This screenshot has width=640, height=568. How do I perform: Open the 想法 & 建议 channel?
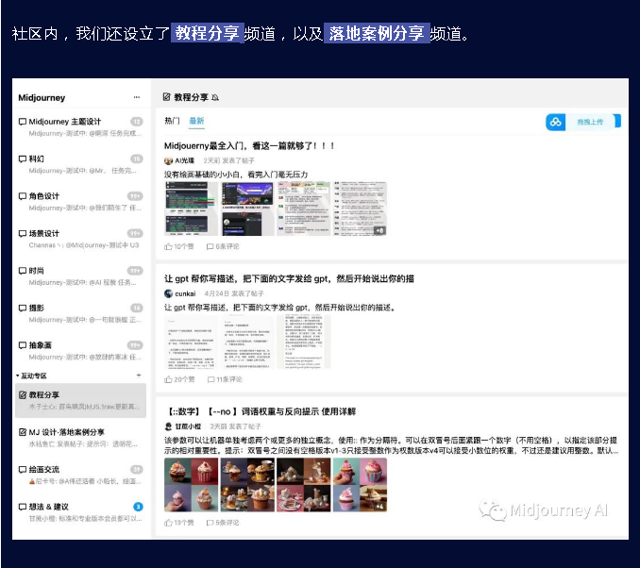point(80,512)
